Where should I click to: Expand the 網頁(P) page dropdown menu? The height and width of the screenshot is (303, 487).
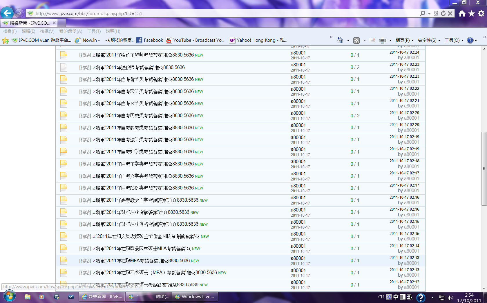pos(405,40)
